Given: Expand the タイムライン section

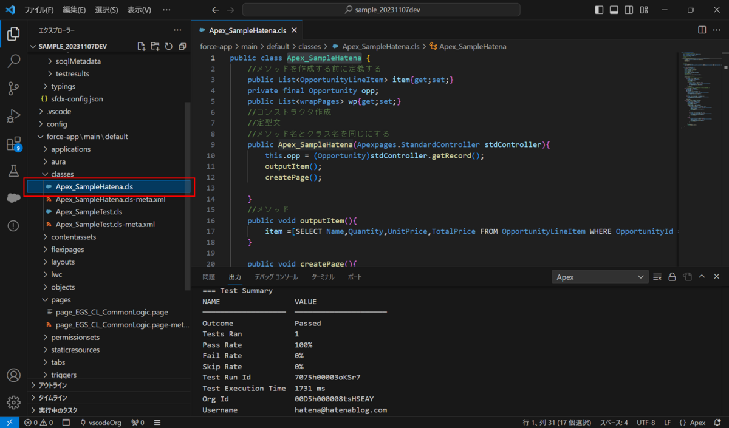Looking at the screenshot, I should [109, 398].
